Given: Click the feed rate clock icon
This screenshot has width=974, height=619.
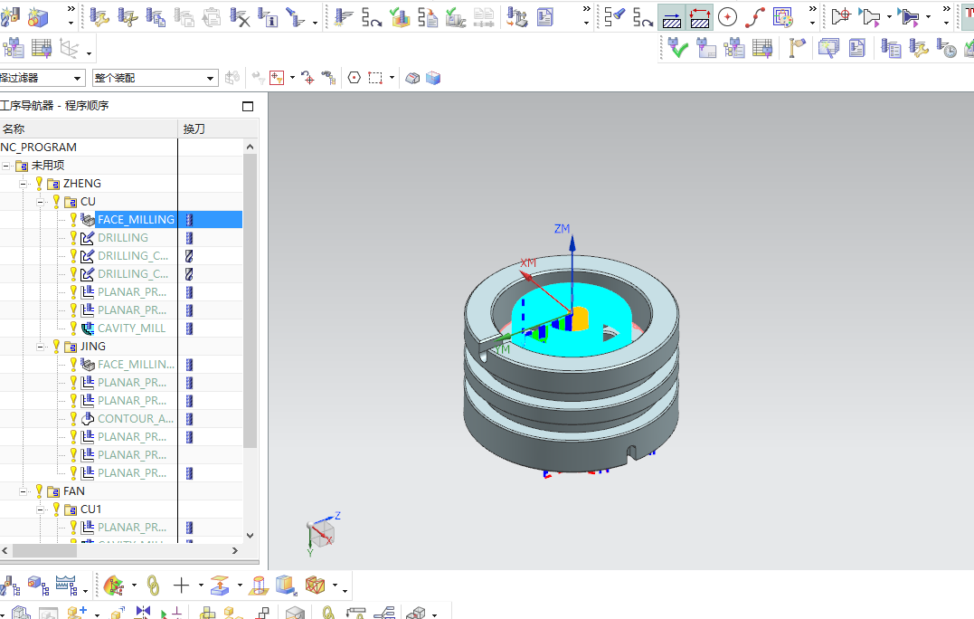Looking at the screenshot, I should tap(947, 48).
